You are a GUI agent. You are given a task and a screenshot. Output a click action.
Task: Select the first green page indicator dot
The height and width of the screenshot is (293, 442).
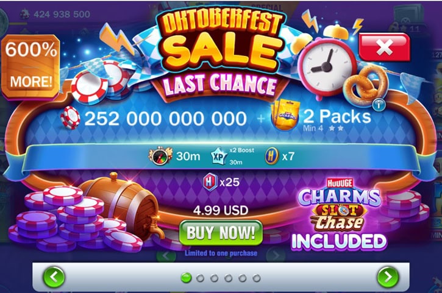pos(186,278)
